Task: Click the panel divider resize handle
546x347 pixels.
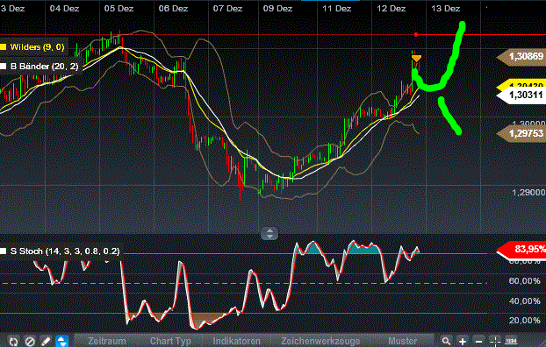Action: [269, 233]
